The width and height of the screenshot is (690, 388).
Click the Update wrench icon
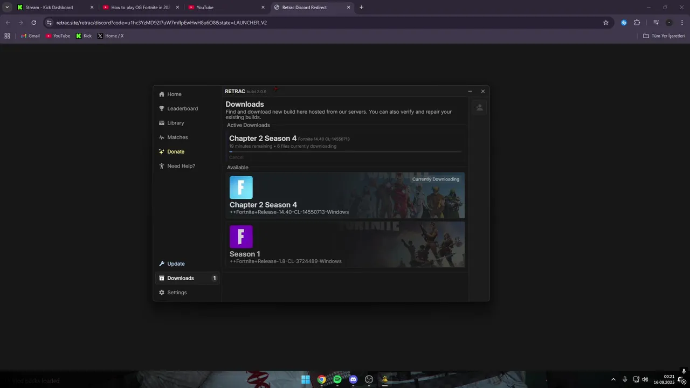click(162, 264)
